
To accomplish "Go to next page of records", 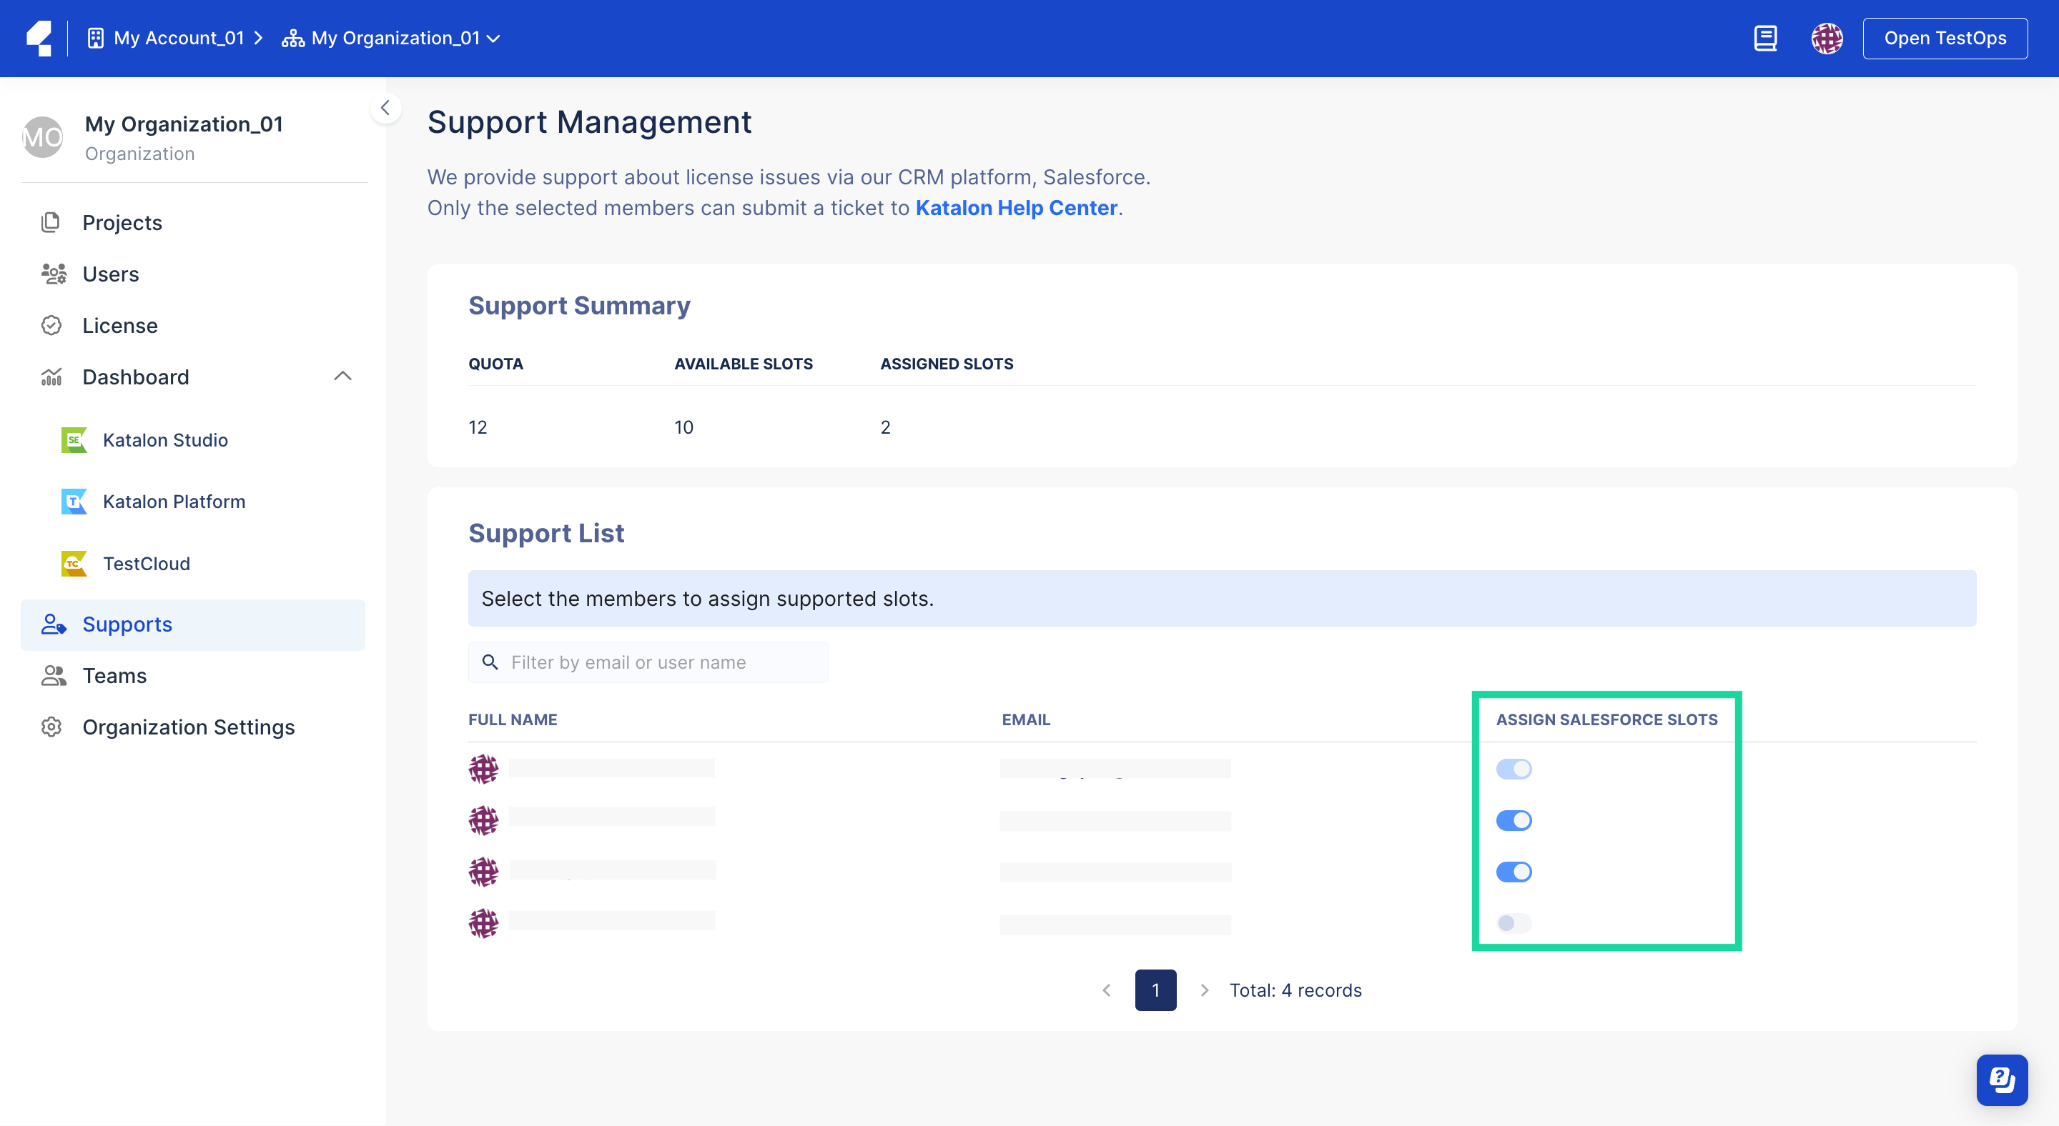I will (1205, 990).
